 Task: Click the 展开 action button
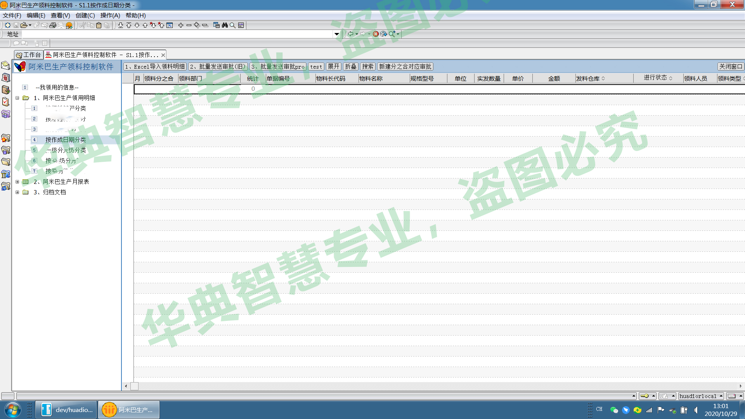pos(333,67)
